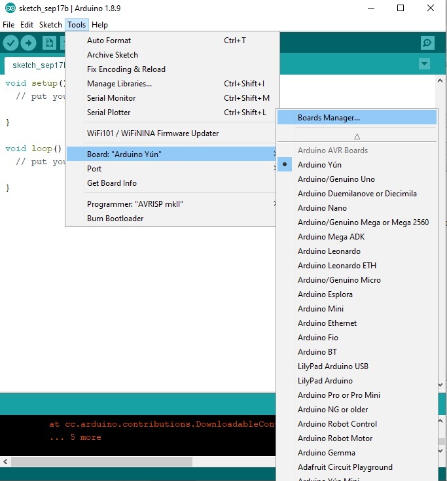Choose Arduino NG or older
Screen dimensions: 447x481
click(357, 410)
